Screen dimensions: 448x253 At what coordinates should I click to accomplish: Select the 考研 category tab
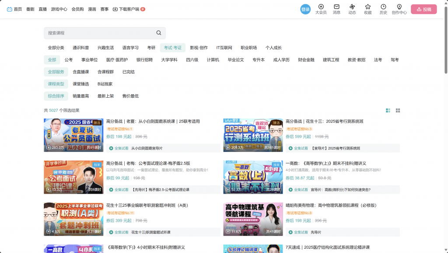point(151,48)
